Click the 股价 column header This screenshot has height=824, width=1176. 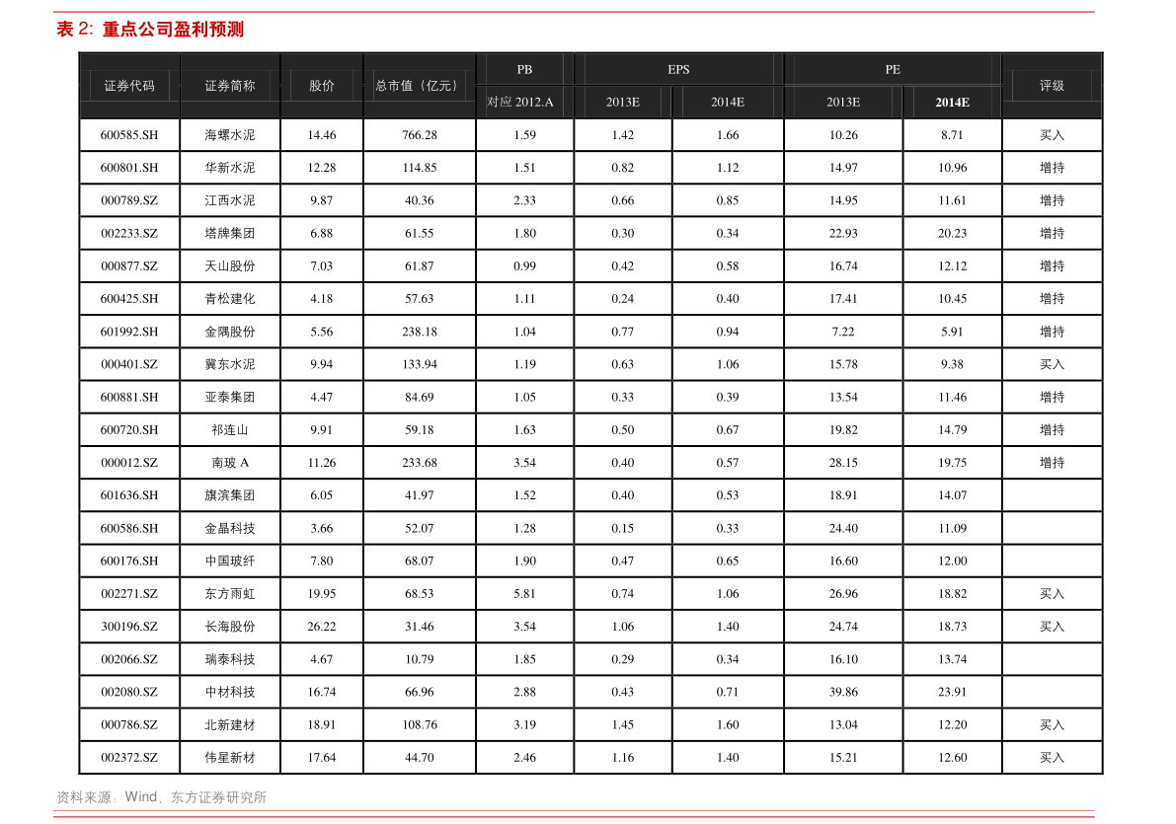[322, 86]
